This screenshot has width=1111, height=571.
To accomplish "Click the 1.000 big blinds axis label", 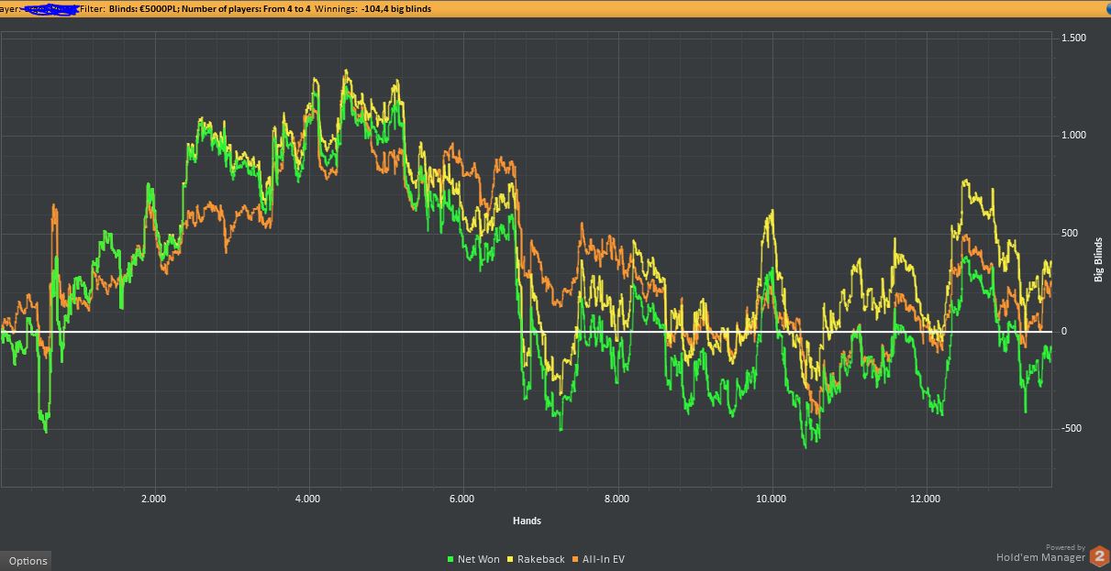I will pos(1073,136).
